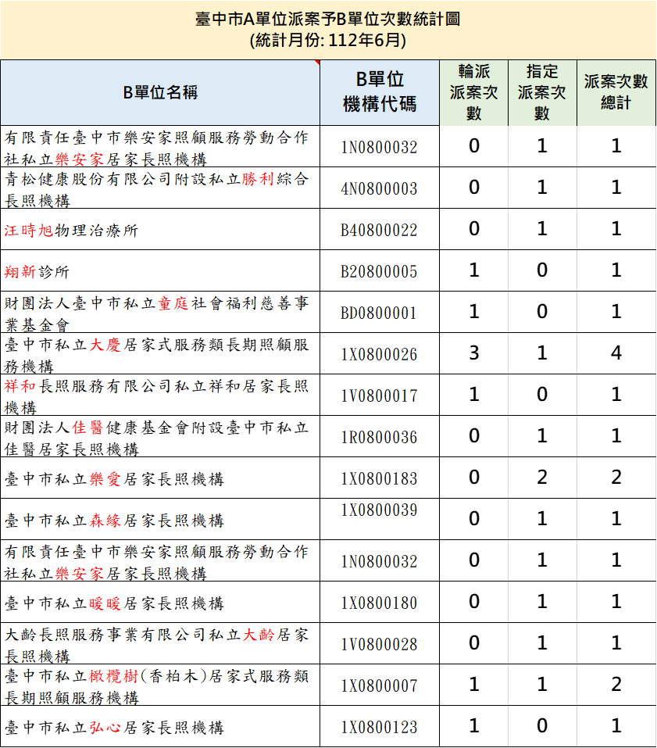Click code cell BD0800001
The height and width of the screenshot is (748, 657).
(380, 313)
